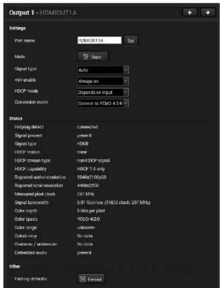Click the Status section heading

click(15, 118)
